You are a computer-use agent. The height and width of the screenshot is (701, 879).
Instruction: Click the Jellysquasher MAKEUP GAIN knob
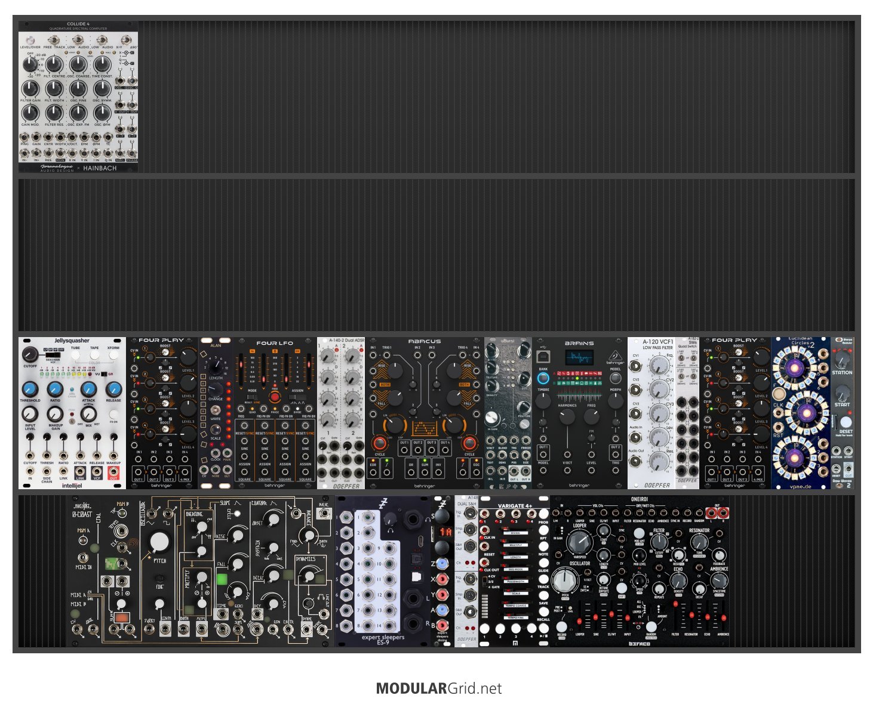coord(56,413)
